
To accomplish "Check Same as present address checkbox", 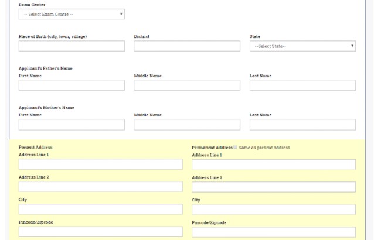I will [x=236, y=148].
